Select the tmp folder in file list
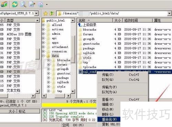 click(86, 62)
